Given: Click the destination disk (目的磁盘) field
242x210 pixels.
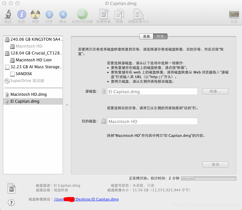Looking at the screenshot, I should pyautogui.click(x=152, y=121).
